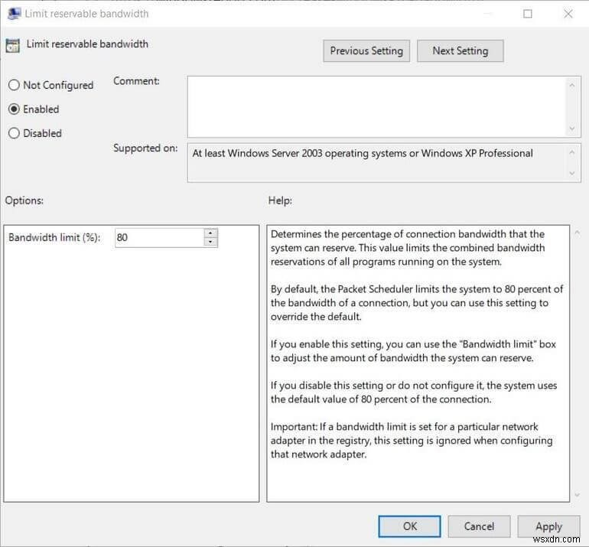The height and width of the screenshot is (547, 589).
Task: Click the window title bar app icon
Action: 14,14
